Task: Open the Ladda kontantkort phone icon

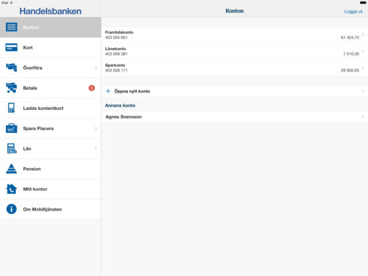Action: click(11, 108)
